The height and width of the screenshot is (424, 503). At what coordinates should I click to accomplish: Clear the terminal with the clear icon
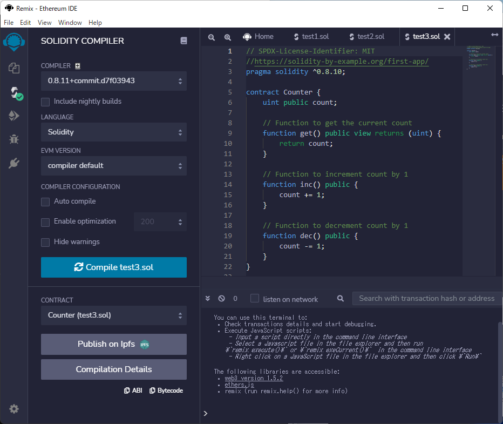(221, 299)
